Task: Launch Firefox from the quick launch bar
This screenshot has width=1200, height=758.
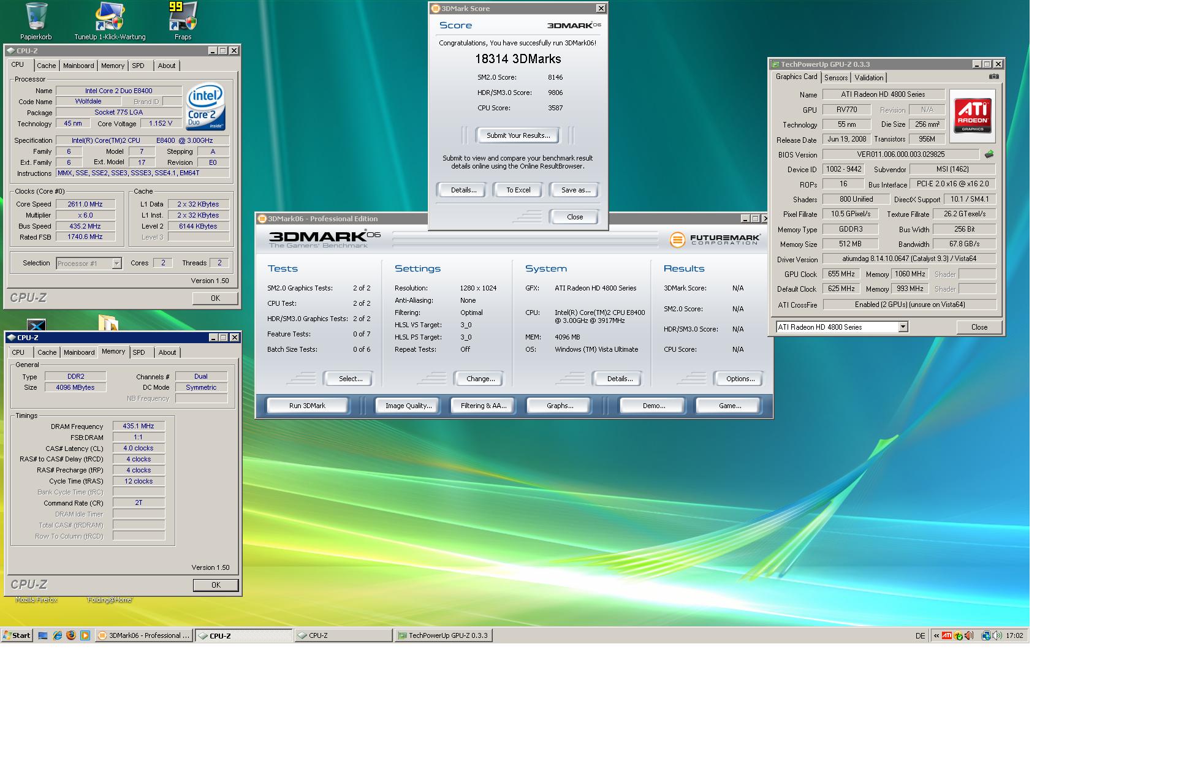Action: [x=71, y=635]
